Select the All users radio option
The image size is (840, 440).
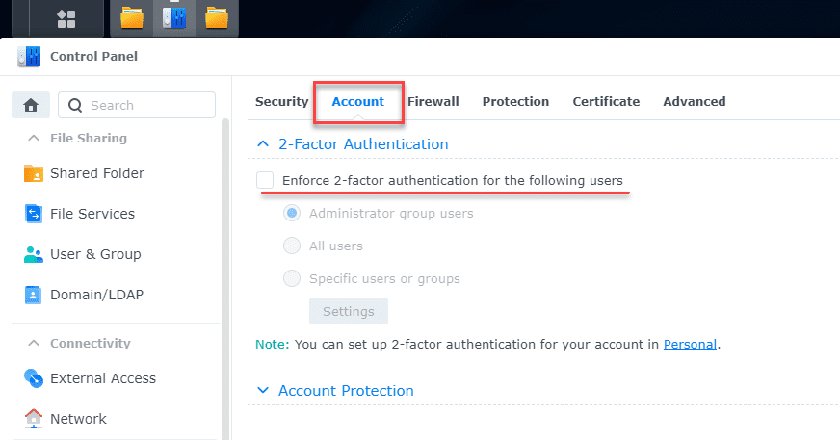(x=292, y=246)
